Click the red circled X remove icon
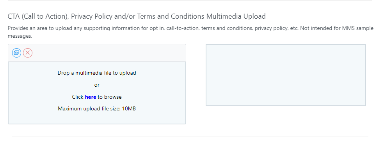The width and height of the screenshot is (384, 145). [28, 53]
